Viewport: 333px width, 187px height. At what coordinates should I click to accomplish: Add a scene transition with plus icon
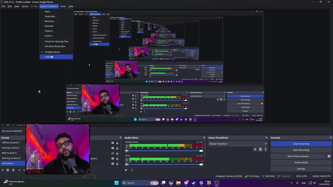click(x=255, y=149)
